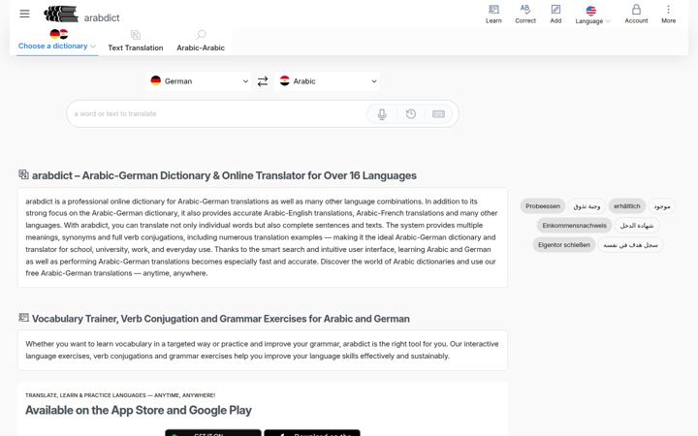The height and width of the screenshot is (436, 698).
Task: Click the arabdict books logo
Action: click(61, 15)
